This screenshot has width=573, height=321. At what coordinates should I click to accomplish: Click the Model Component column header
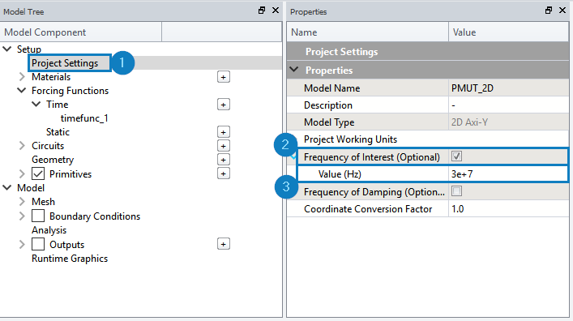point(81,32)
